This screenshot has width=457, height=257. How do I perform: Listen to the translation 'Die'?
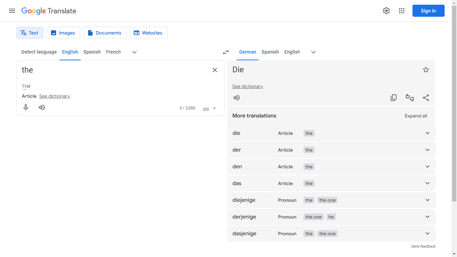(237, 98)
